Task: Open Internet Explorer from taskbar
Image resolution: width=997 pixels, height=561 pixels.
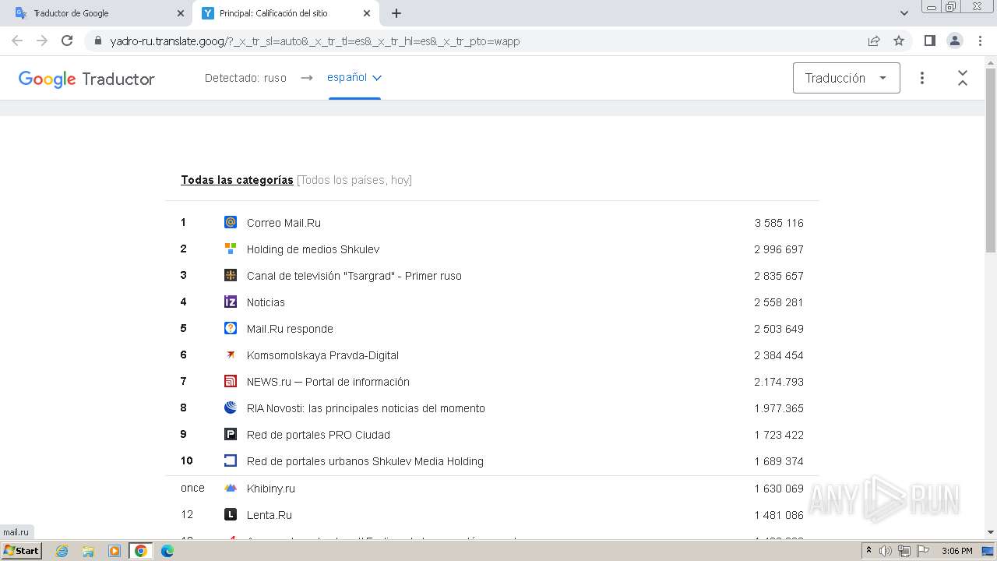Action: pyautogui.click(x=62, y=551)
